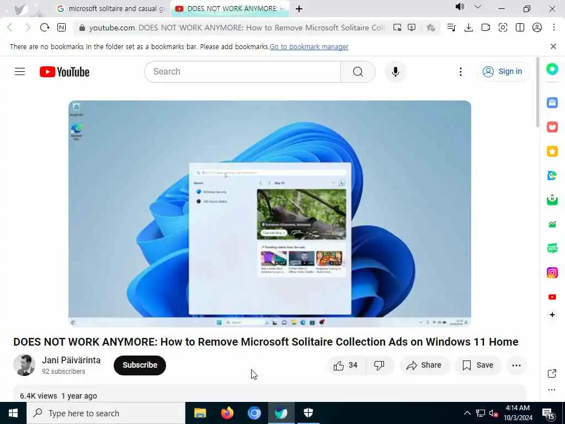The width and height of the screenshot is (565, 424).
Task: Show hidden system tray icons
Action: point(467,413)
